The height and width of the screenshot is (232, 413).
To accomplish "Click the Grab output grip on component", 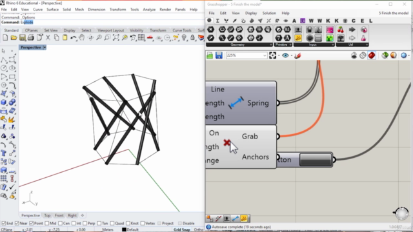I will [x=277, y=136].
